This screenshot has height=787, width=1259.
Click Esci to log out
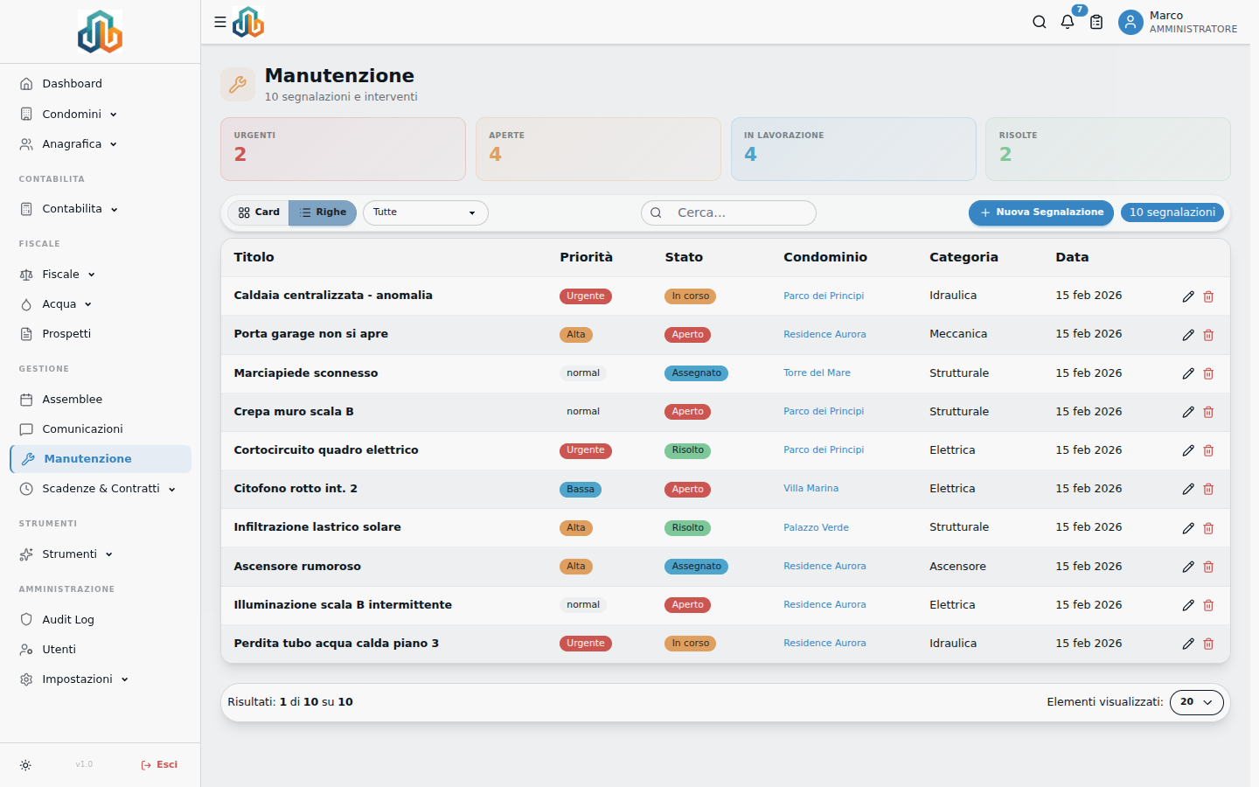pos(159,765)
